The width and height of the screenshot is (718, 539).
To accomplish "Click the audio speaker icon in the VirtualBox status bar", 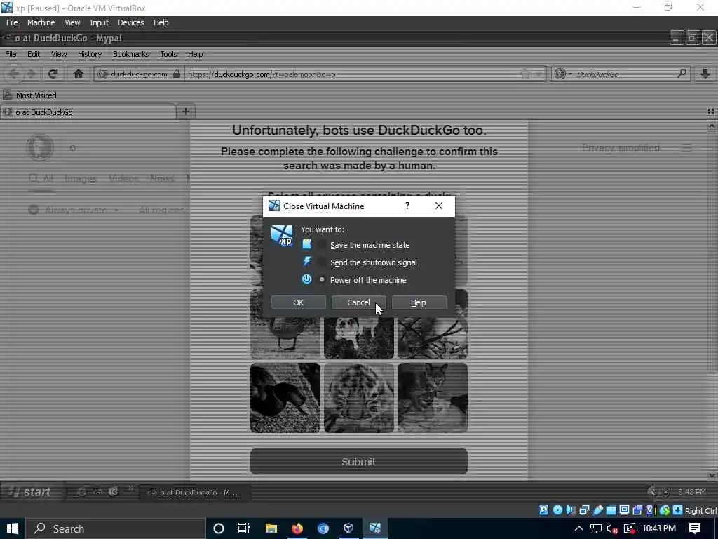I will click(571, 510).
